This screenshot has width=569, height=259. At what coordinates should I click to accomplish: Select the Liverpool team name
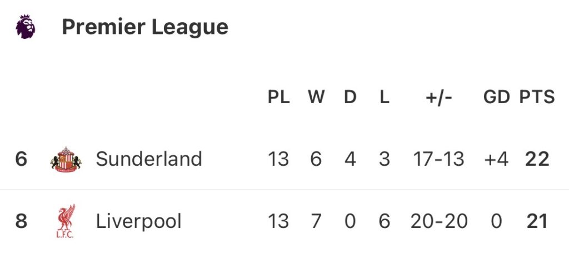point(139,221)
